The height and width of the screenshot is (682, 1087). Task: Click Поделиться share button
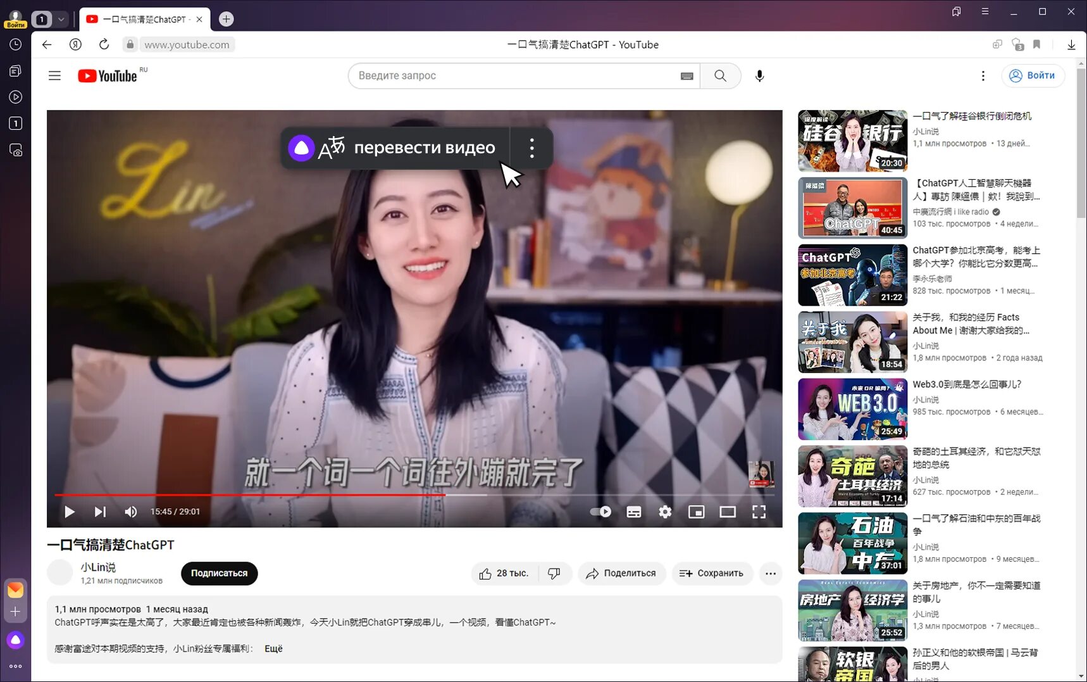tap(621, 573)
